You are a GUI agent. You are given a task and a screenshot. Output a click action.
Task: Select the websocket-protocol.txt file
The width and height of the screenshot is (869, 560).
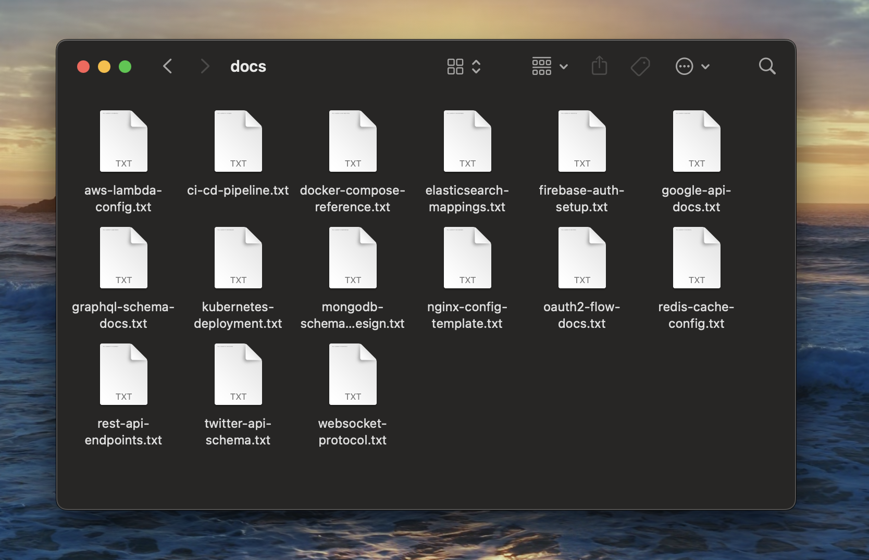(353, 374)
